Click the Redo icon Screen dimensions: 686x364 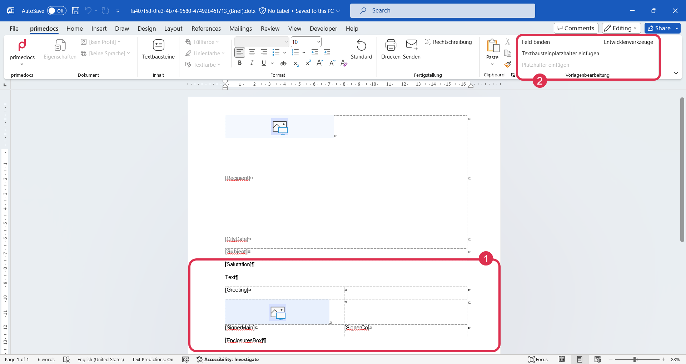105,11
